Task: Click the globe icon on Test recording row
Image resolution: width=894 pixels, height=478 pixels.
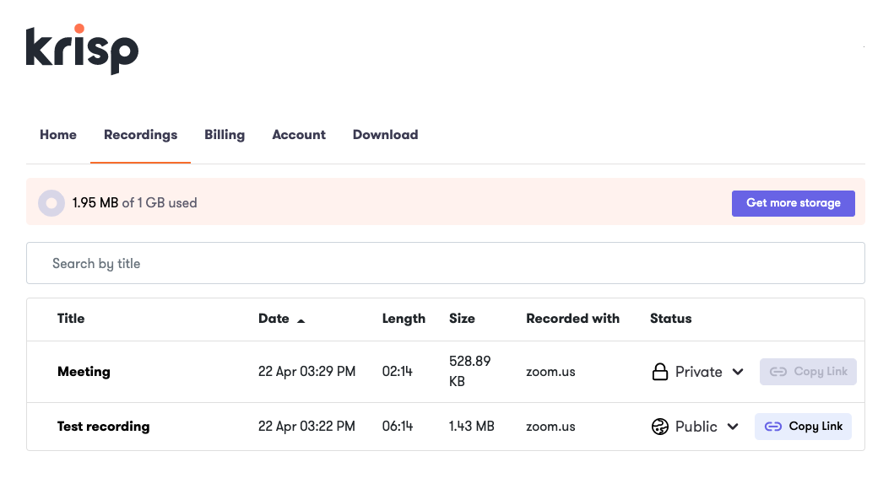Action: [x=659, y=427]
